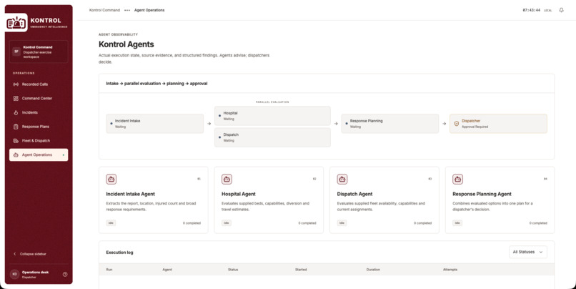This screenshot has height=289, width=576.
Task: Click the Kontrol siren logo icon
Action: pyautogui.click(x=16, y=23)
